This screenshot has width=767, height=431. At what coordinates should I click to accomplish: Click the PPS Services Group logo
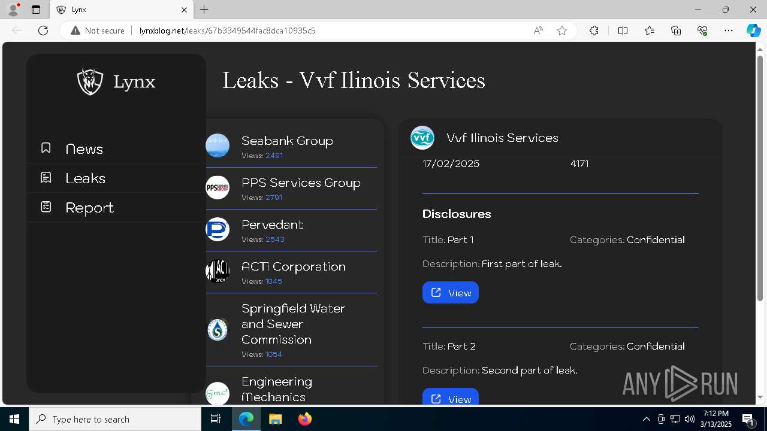218,188
